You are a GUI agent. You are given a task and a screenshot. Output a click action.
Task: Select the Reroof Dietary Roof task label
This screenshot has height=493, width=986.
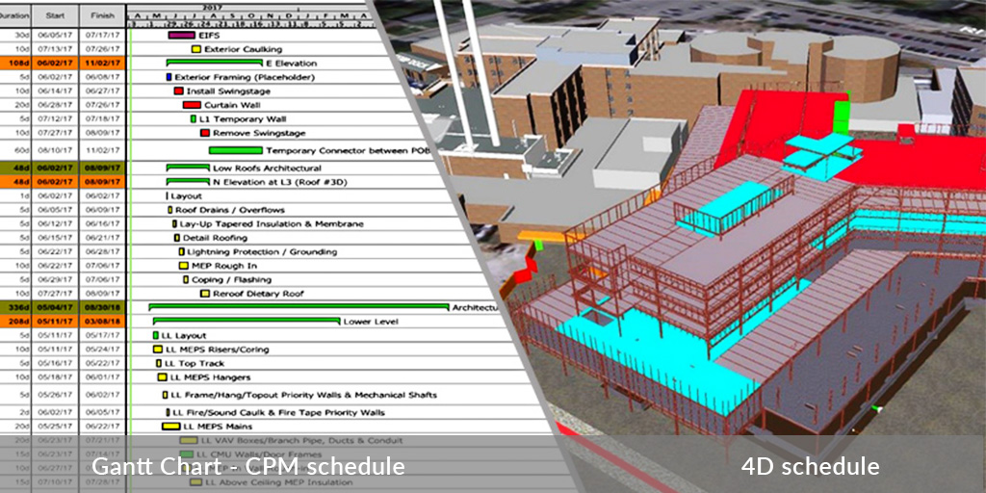257,294
